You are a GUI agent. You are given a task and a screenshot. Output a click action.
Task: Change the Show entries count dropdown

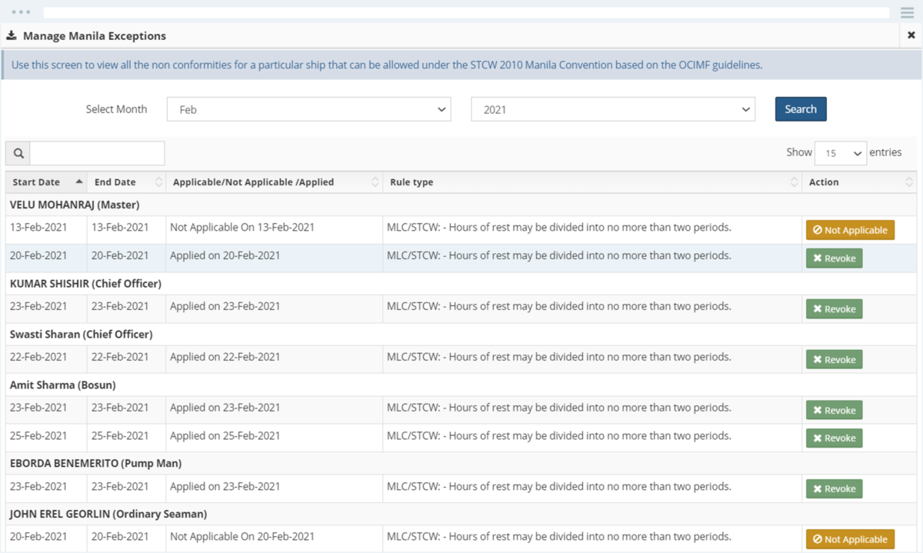(840, 153)
